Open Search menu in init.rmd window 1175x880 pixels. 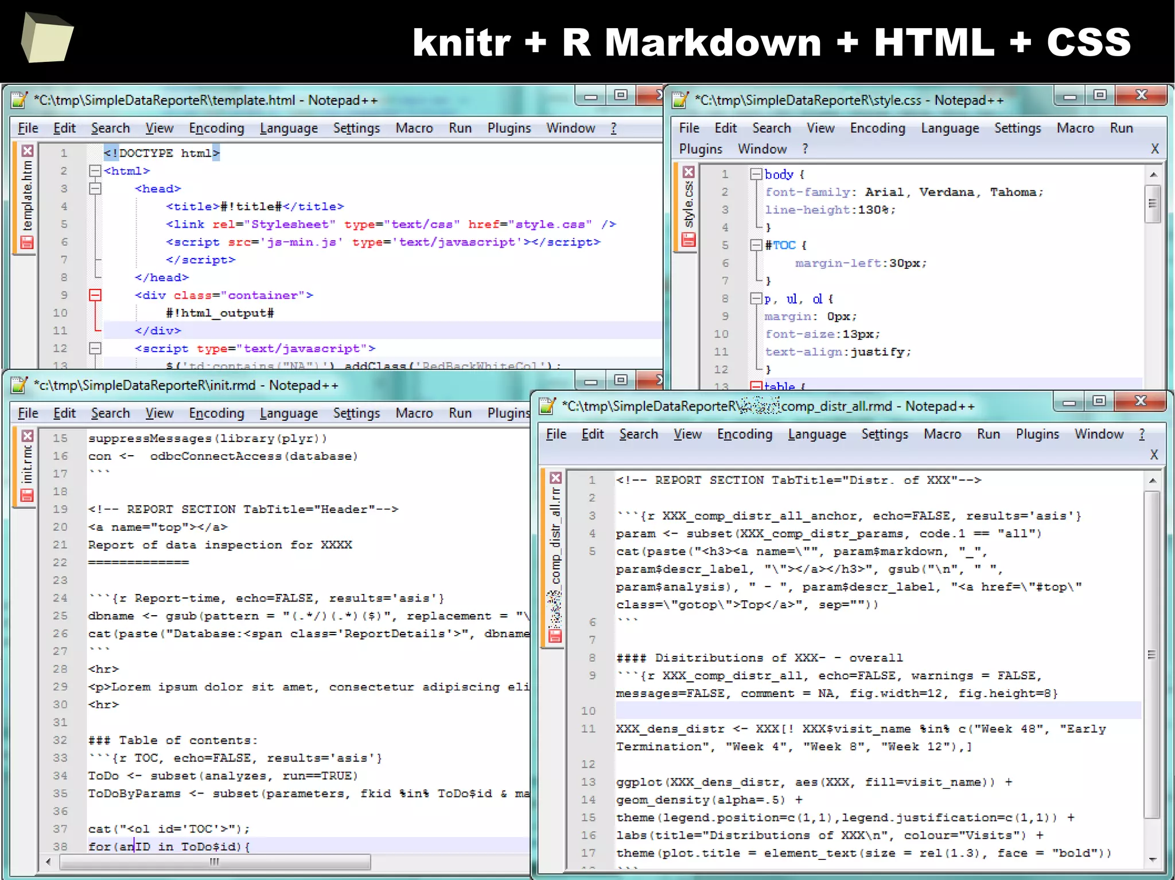pos(110,413)
